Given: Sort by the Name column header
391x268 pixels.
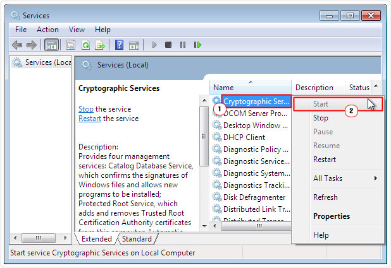Looking at the screenshot, I should coord(251,87).
